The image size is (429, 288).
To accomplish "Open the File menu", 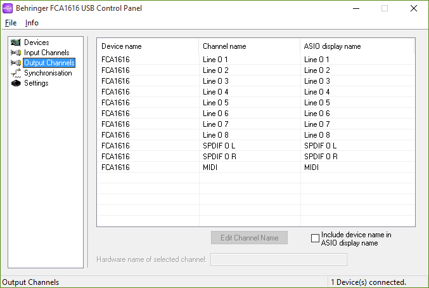I will click(11, 23).
